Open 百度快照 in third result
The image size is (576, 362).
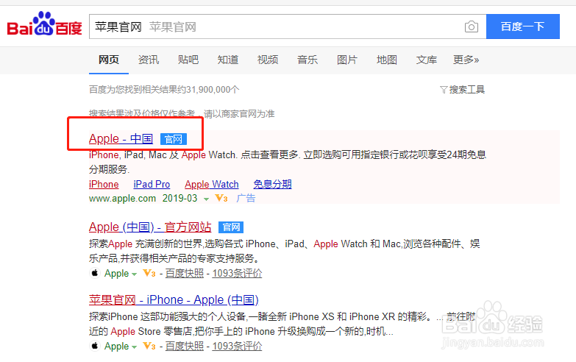coord(185,347)
